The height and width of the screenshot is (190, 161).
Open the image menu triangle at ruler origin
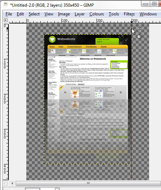[6, 20]
